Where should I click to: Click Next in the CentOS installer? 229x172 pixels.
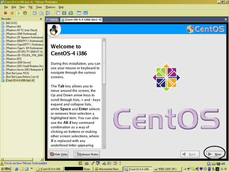pos(215,154)
